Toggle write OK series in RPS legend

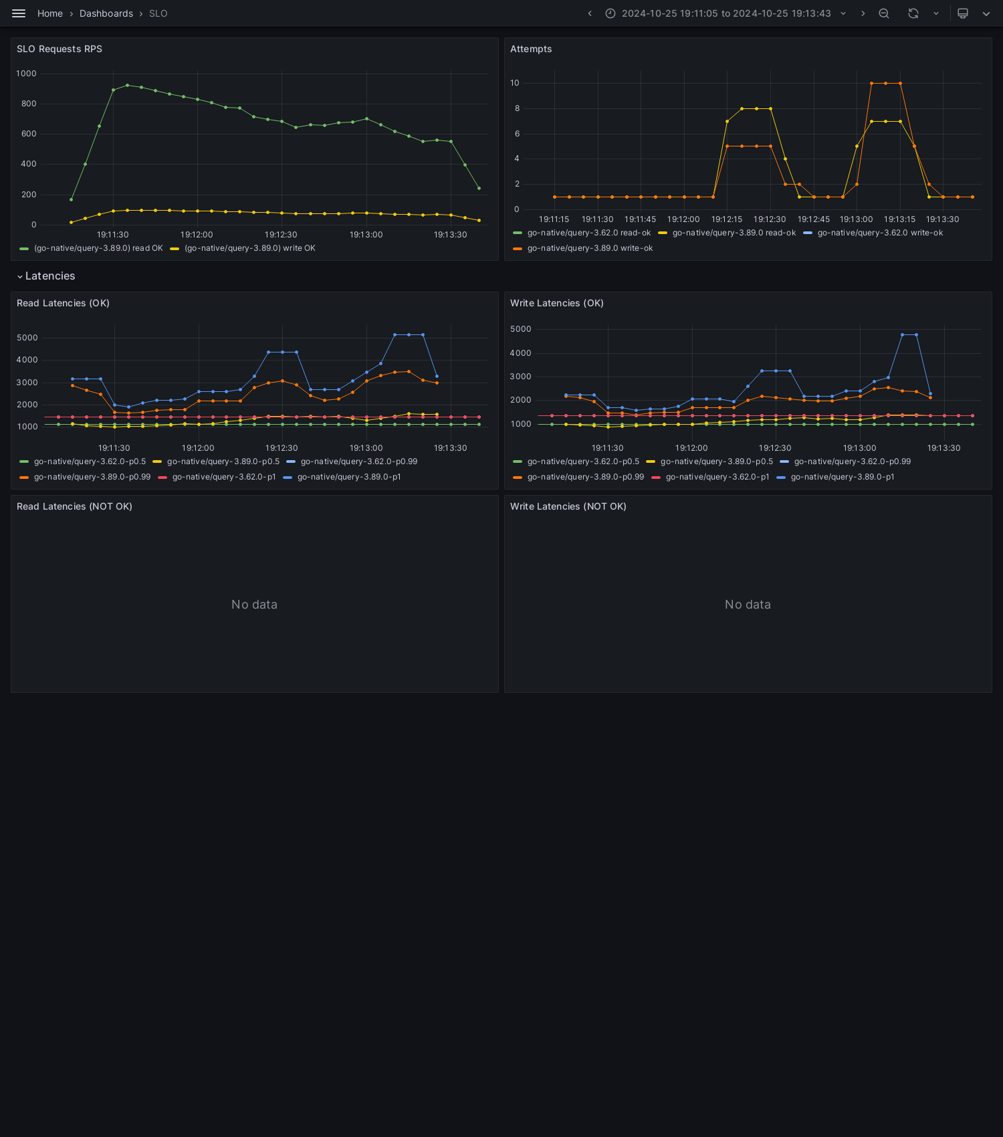click(250, 248)
